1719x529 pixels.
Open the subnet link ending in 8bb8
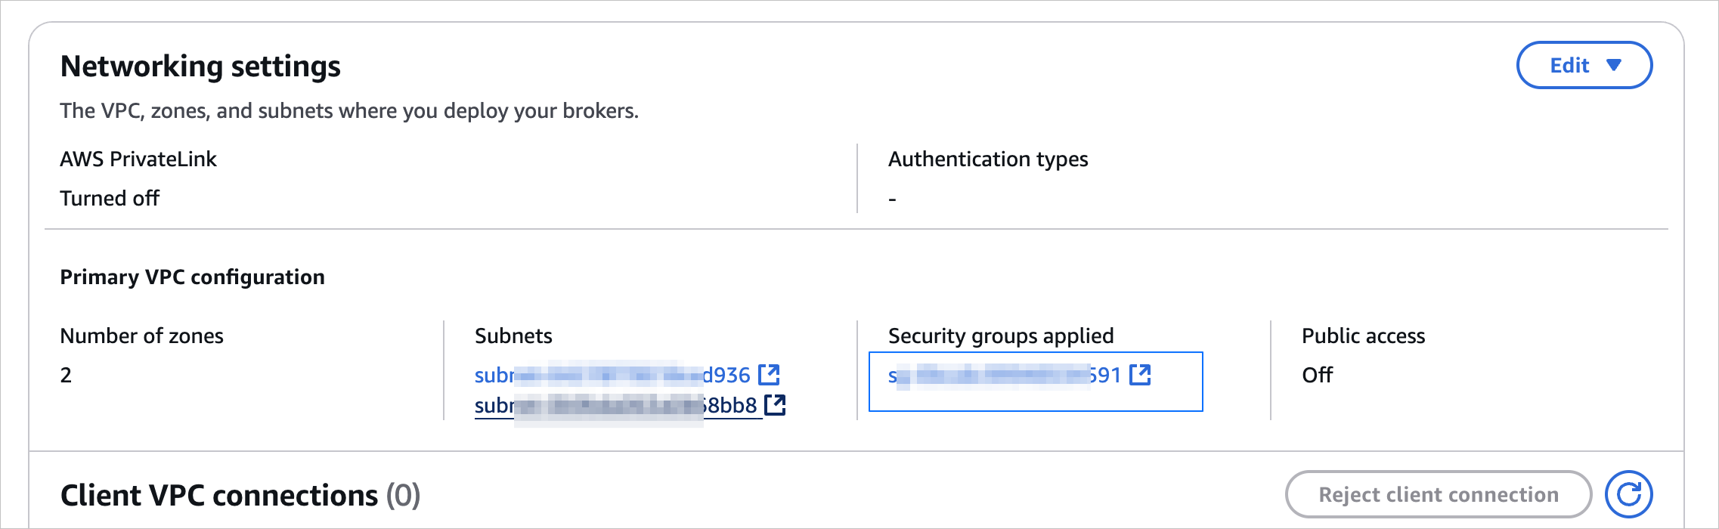(615, 406)
